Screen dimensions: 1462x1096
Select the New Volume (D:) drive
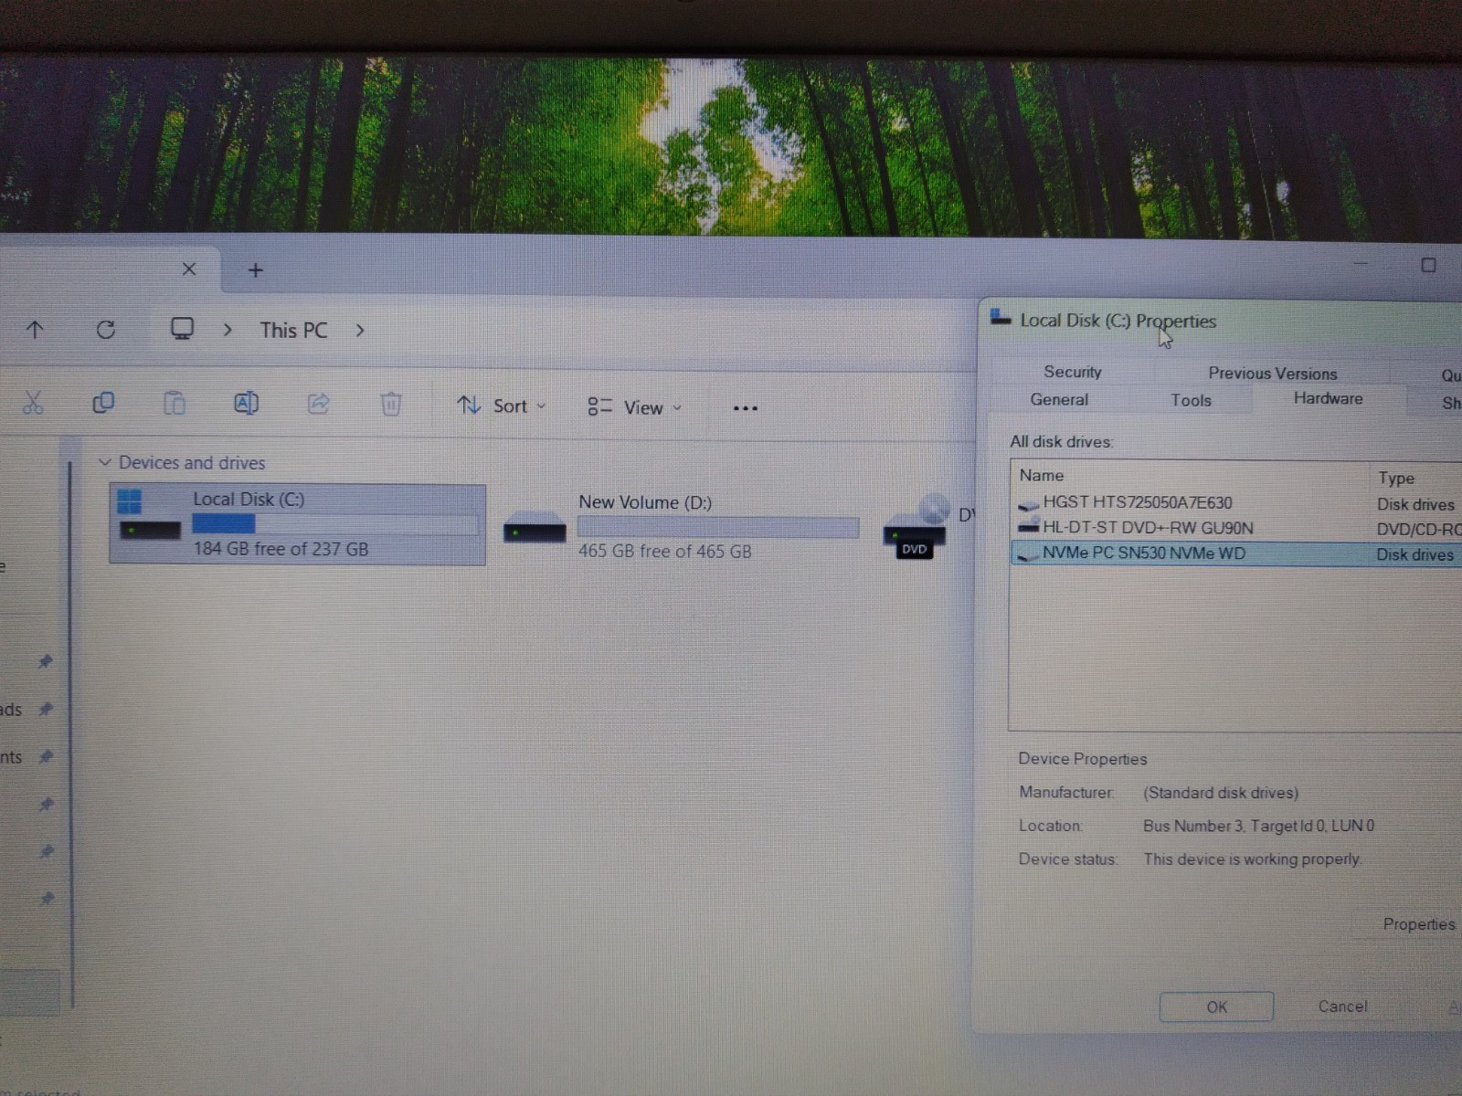click(683, 526)
